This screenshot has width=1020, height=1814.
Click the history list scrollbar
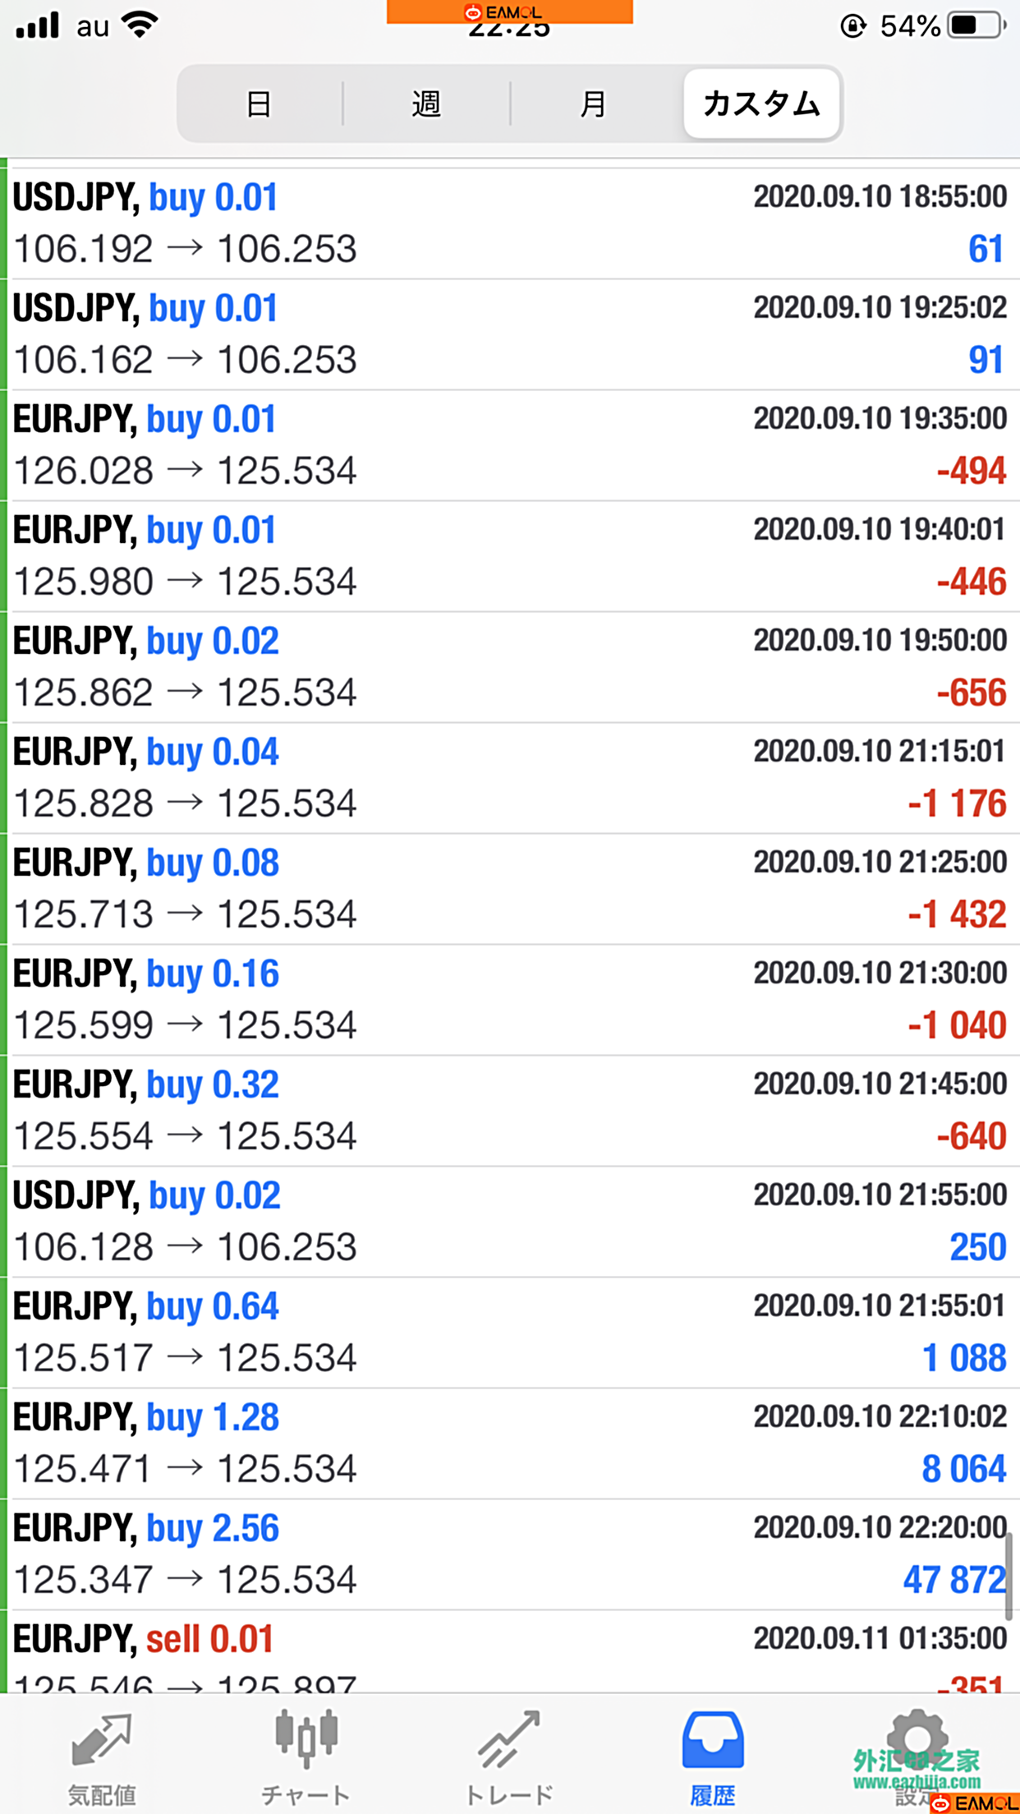click(x=1009, y=1576)
